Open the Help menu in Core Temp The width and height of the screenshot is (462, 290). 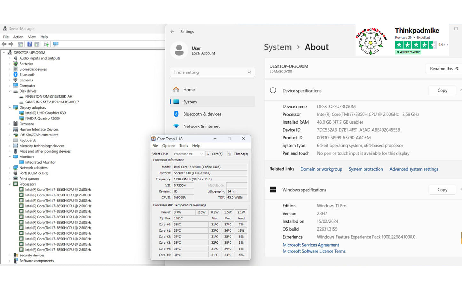tap(196, 146)
